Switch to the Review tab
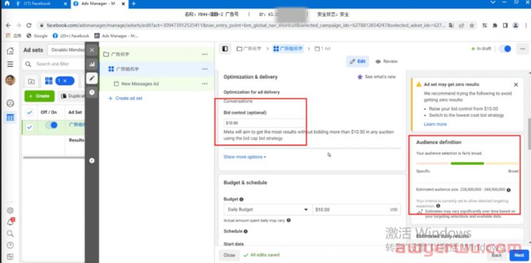 [x=387, y=62]
